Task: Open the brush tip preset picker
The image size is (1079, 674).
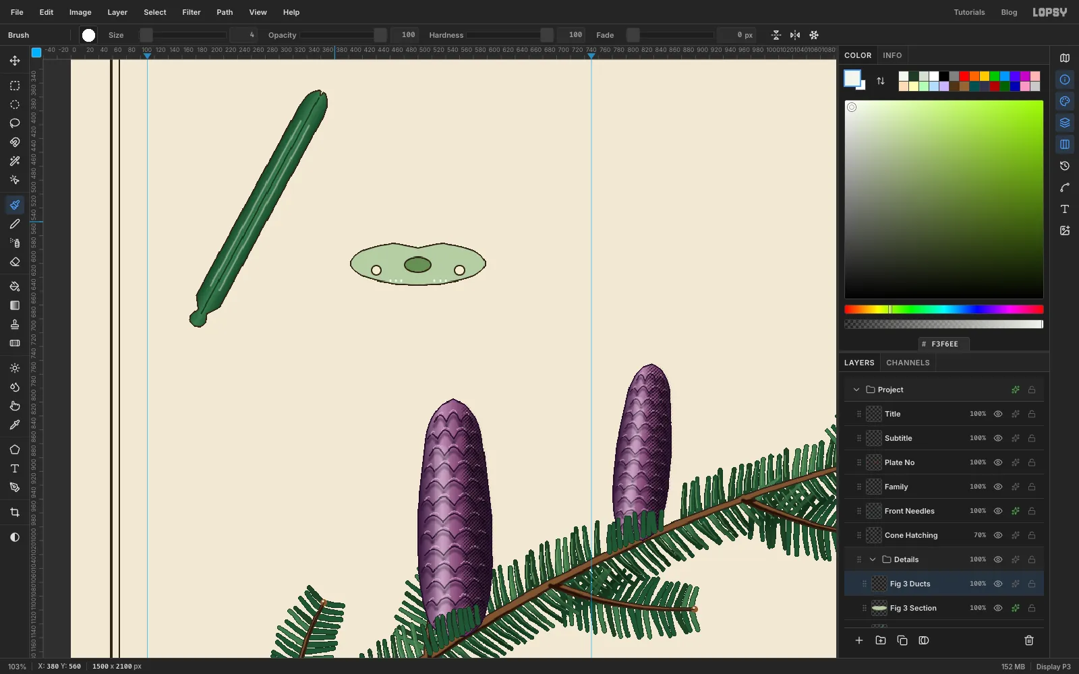Action: tap(88, 35)
